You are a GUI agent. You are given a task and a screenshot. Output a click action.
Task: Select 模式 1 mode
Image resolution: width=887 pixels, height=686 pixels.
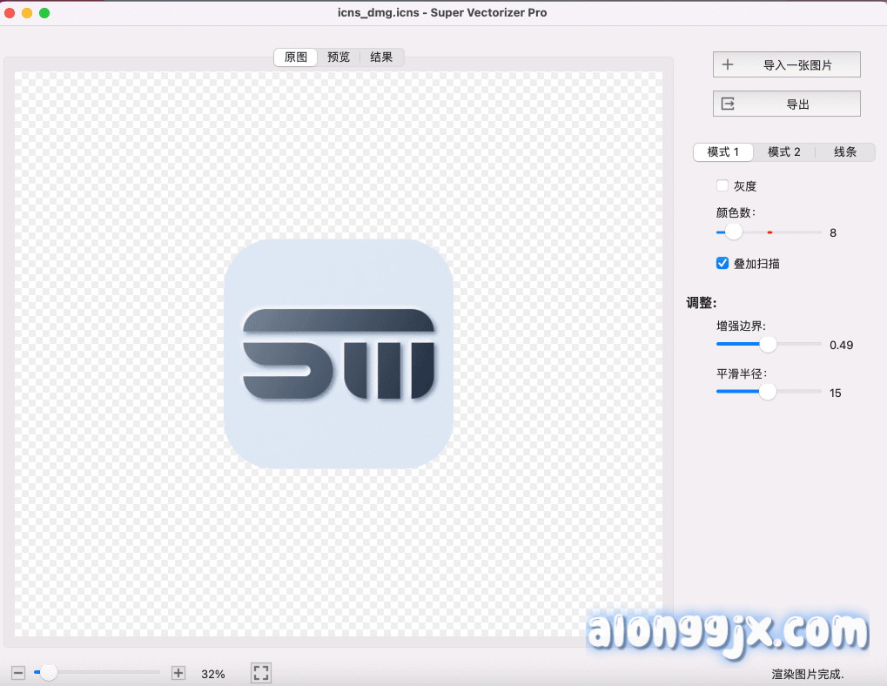pyautogui.click(x=723, y=152)
